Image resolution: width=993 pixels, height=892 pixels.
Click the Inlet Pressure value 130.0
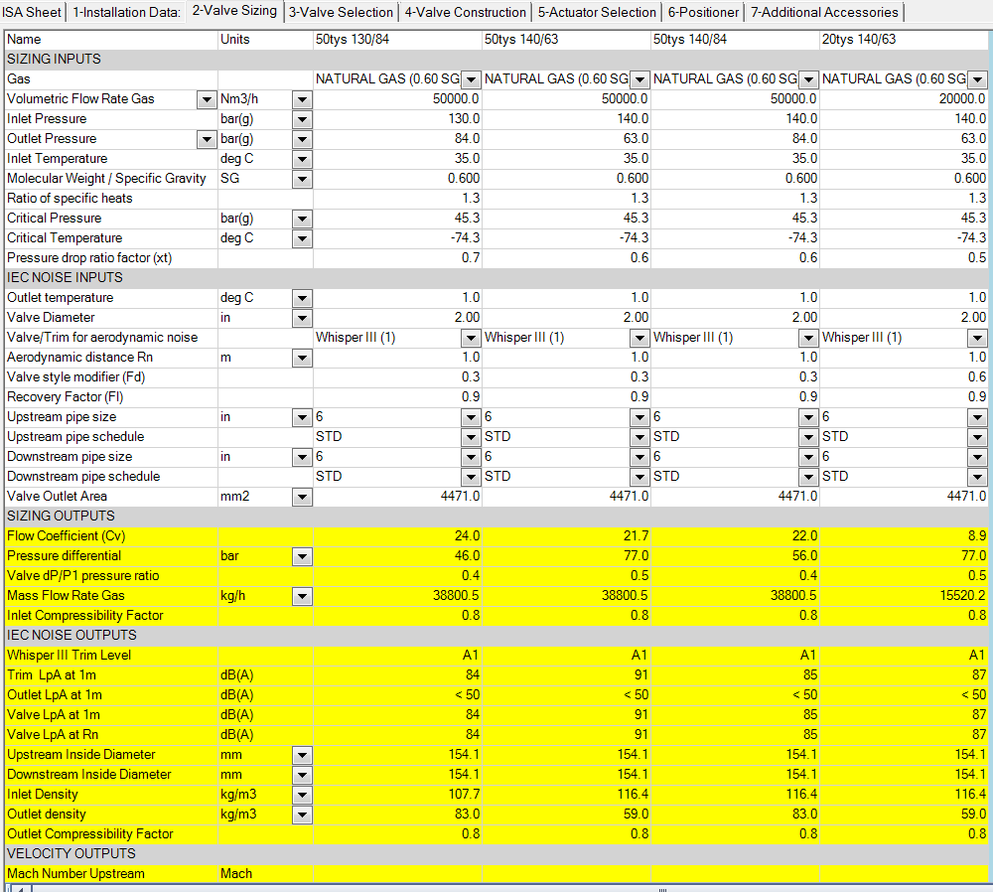(397, 118)
